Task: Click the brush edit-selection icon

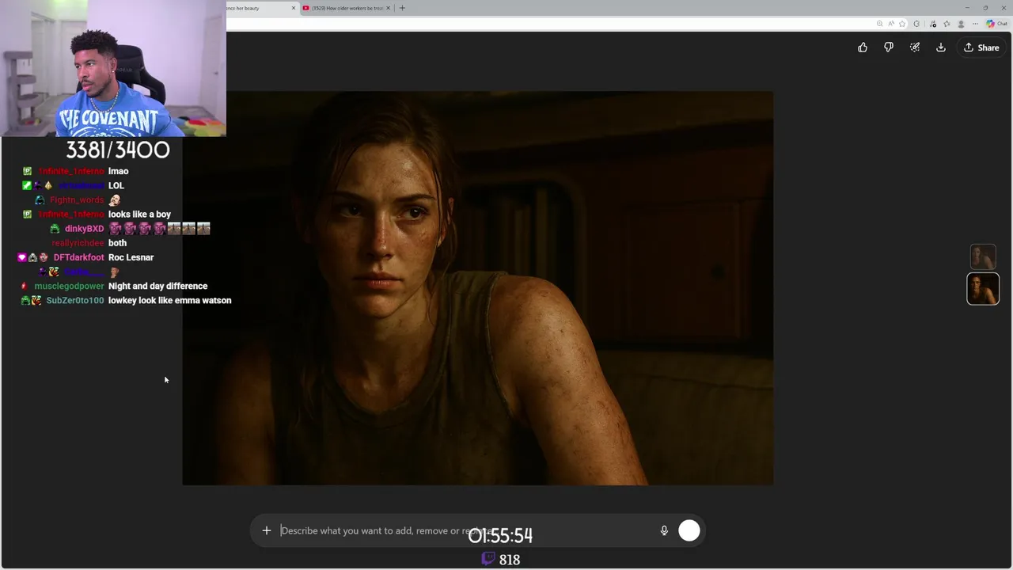Action: 915,47
